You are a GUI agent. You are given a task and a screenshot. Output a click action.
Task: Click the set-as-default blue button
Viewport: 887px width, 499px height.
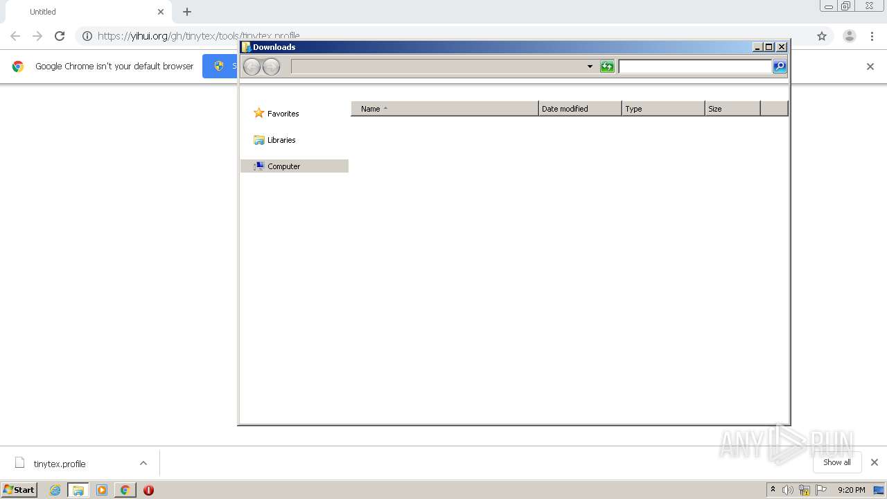220,67
